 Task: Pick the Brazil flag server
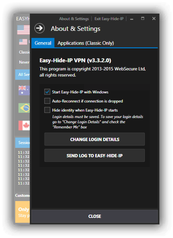tap(24, 108)
